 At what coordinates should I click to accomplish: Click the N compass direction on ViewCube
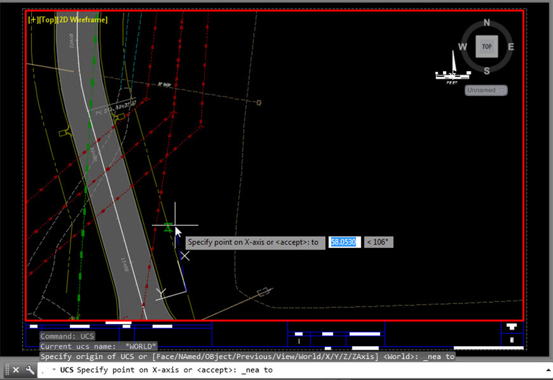487,23
